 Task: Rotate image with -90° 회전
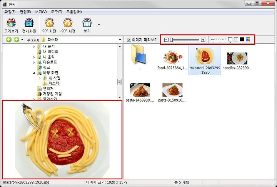(68, 26)
